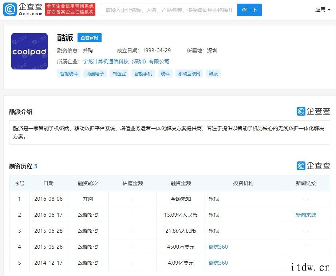Viewport: 336px width, 276px height.
Task: Click 乐视 investor in the 2015-06-28 row
Action: [214, 231]
